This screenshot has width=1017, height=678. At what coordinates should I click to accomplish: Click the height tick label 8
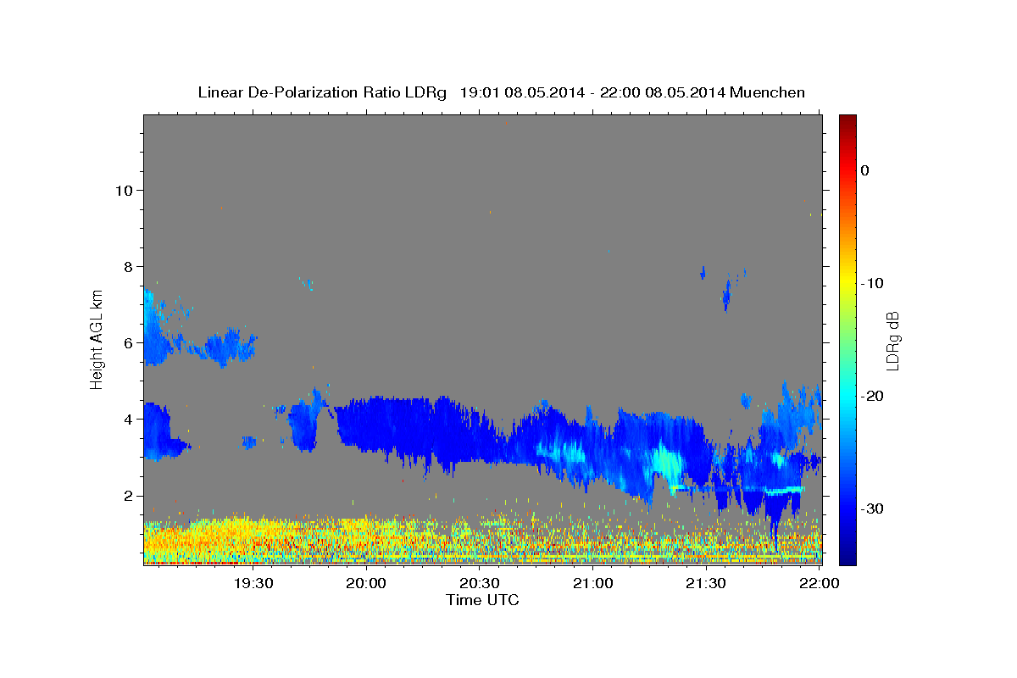[128, 266]
